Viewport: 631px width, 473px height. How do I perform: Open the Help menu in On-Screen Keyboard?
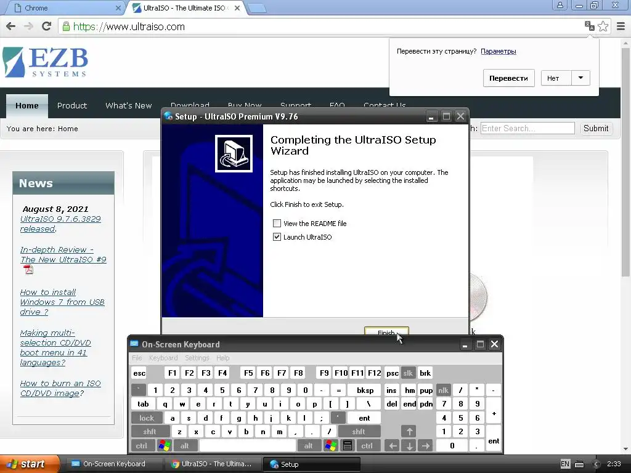click(x=222, y=358)
